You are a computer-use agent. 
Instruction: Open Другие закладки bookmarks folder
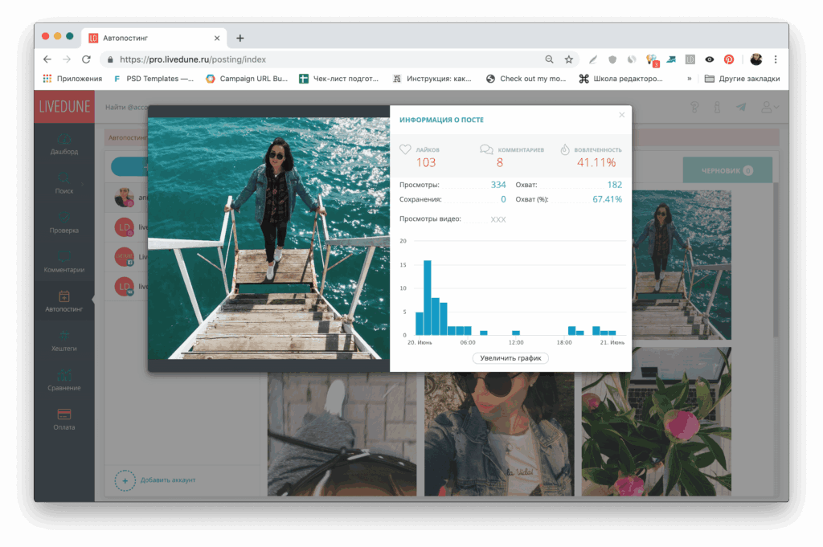pyautogui.click(x=742, y=79)
